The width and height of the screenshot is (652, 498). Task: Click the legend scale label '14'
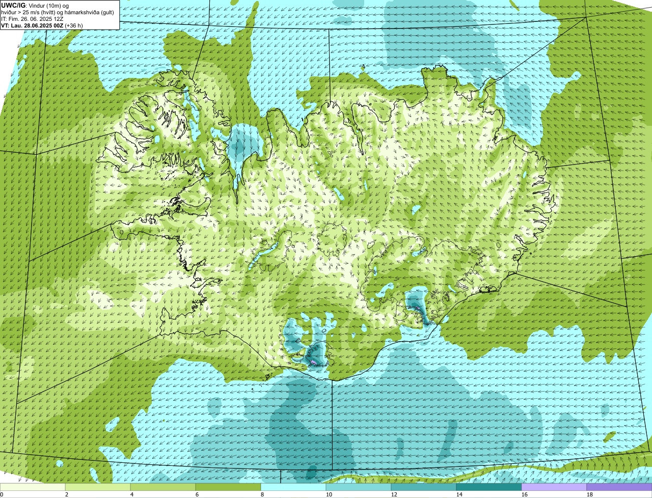pyautogui.click(x=459, y=494)
